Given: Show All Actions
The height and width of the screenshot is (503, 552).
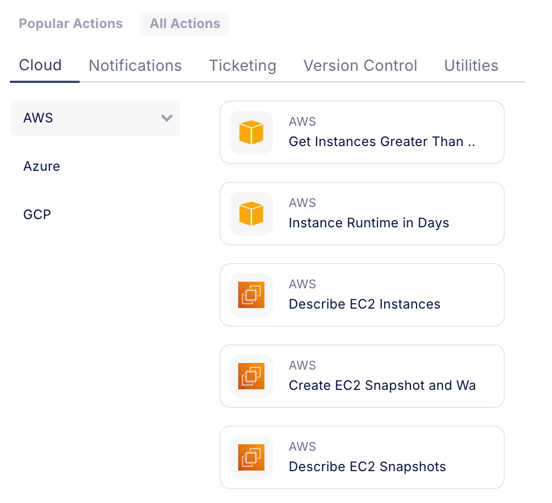Looking at the screenshot, I should pos(185,24).
